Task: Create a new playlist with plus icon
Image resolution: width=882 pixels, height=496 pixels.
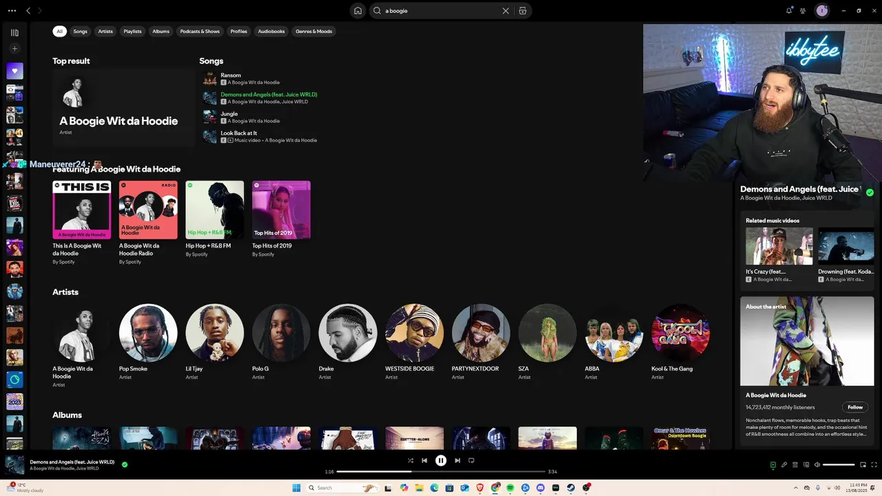Action: (x=14, y=49)
